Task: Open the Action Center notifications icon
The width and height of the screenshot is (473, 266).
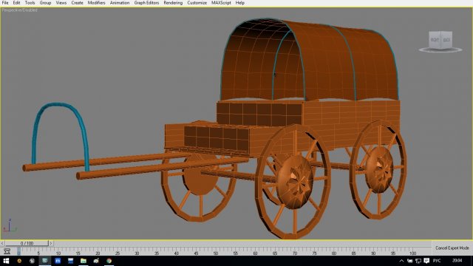Action: pos(426,261)
